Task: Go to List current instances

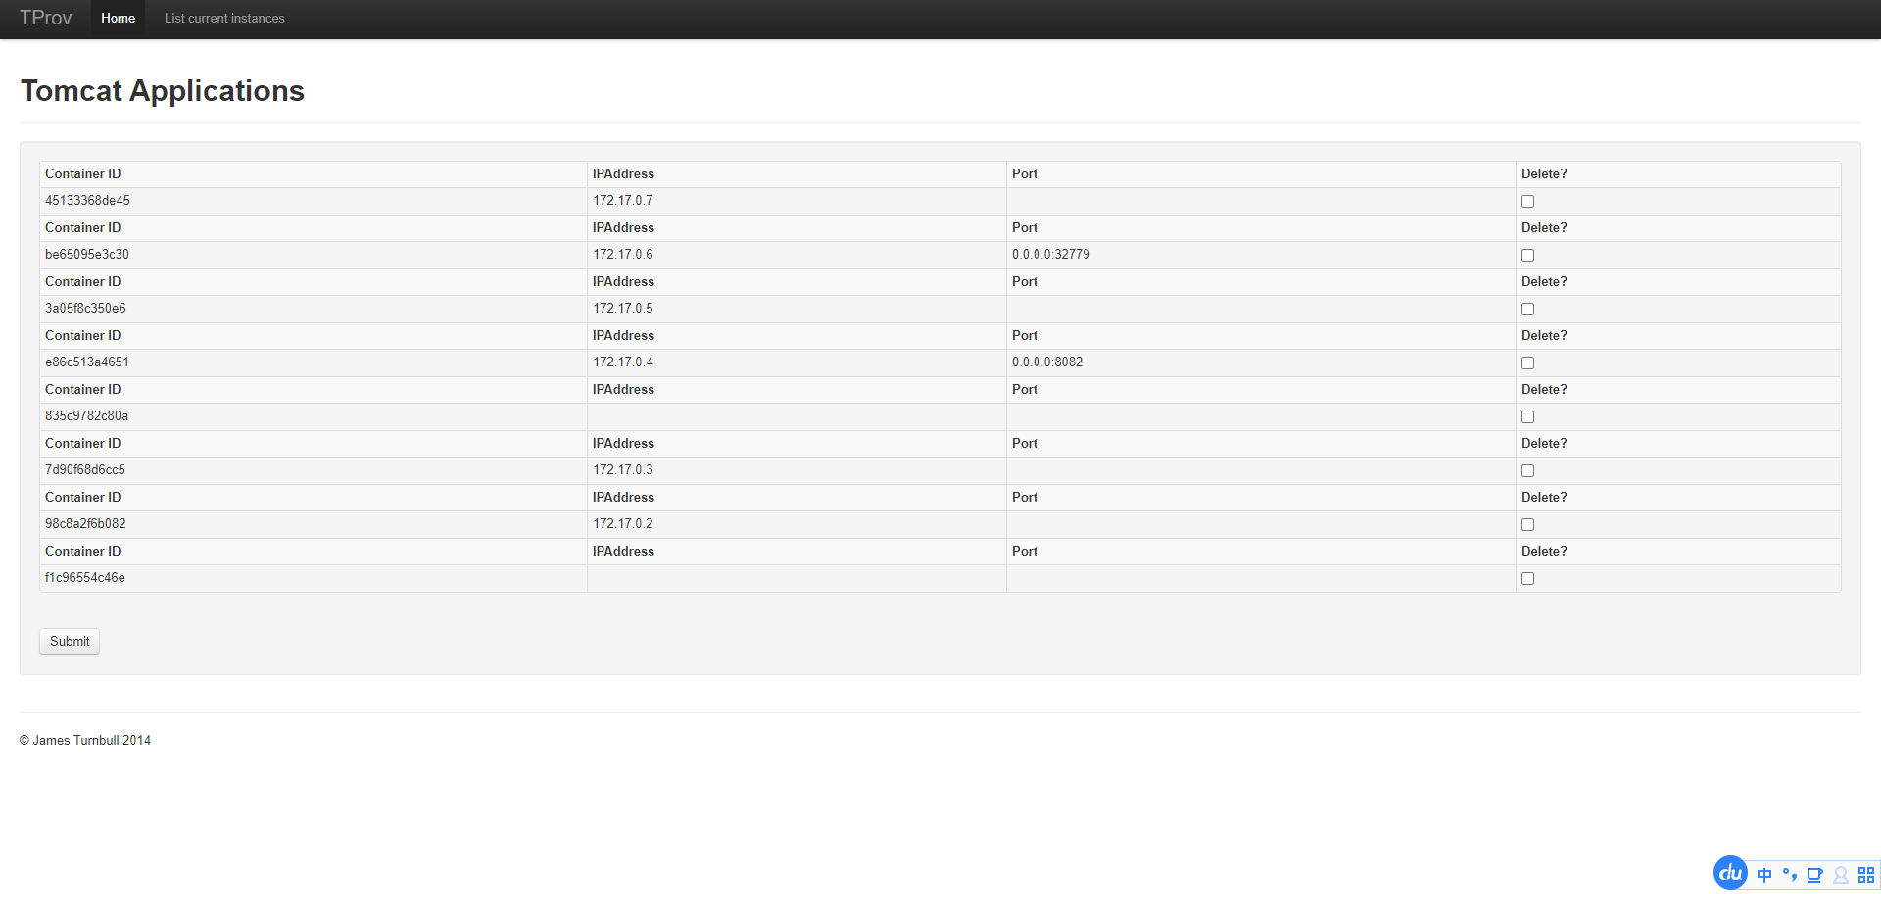Action: pos(224,19)
